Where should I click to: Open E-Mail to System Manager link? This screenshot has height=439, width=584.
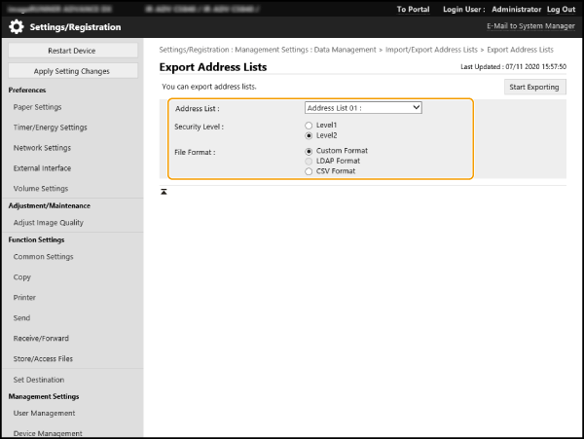[x=530, y=27]
